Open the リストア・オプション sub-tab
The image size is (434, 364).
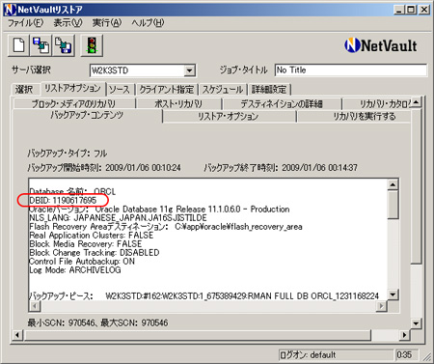coord(229,116)
